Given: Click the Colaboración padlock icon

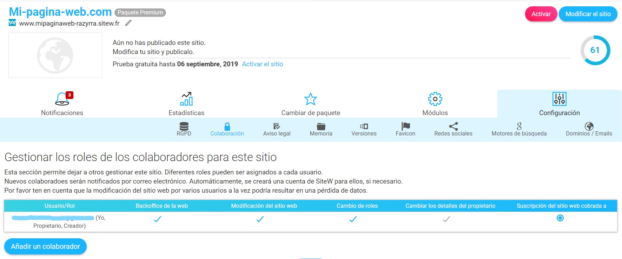Looking at the screenshot, I should click(x=227, y=126).
